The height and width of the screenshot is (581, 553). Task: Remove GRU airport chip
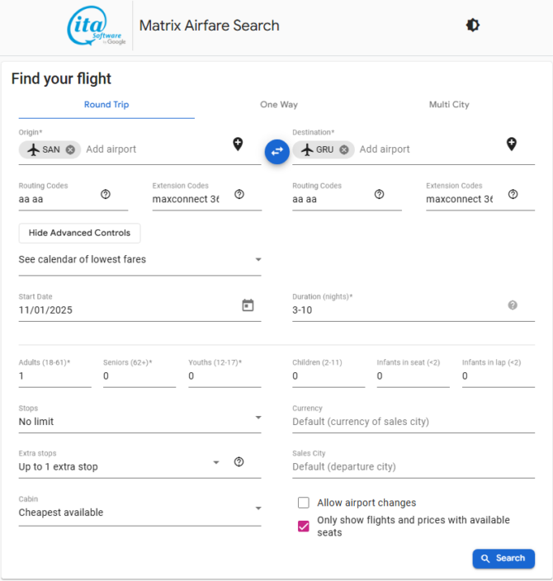pos(343,149)
